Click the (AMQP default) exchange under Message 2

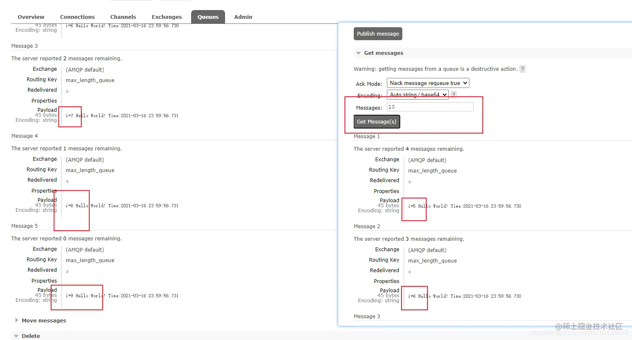point(427,250)
